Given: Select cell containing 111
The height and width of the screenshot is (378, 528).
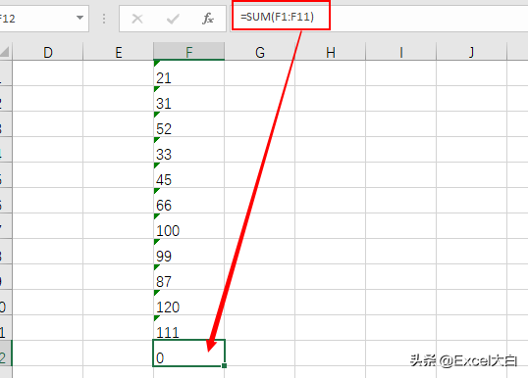Looking at the screenshot, I should [x=188, y=328].
